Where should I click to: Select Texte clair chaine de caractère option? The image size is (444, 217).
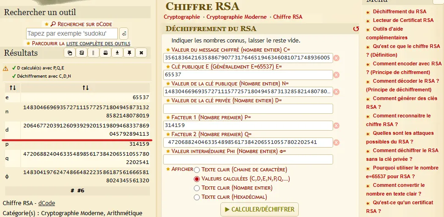197,170
